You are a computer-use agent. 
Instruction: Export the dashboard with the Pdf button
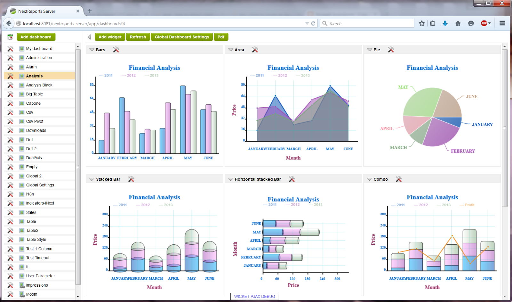(x=221, y=37)
